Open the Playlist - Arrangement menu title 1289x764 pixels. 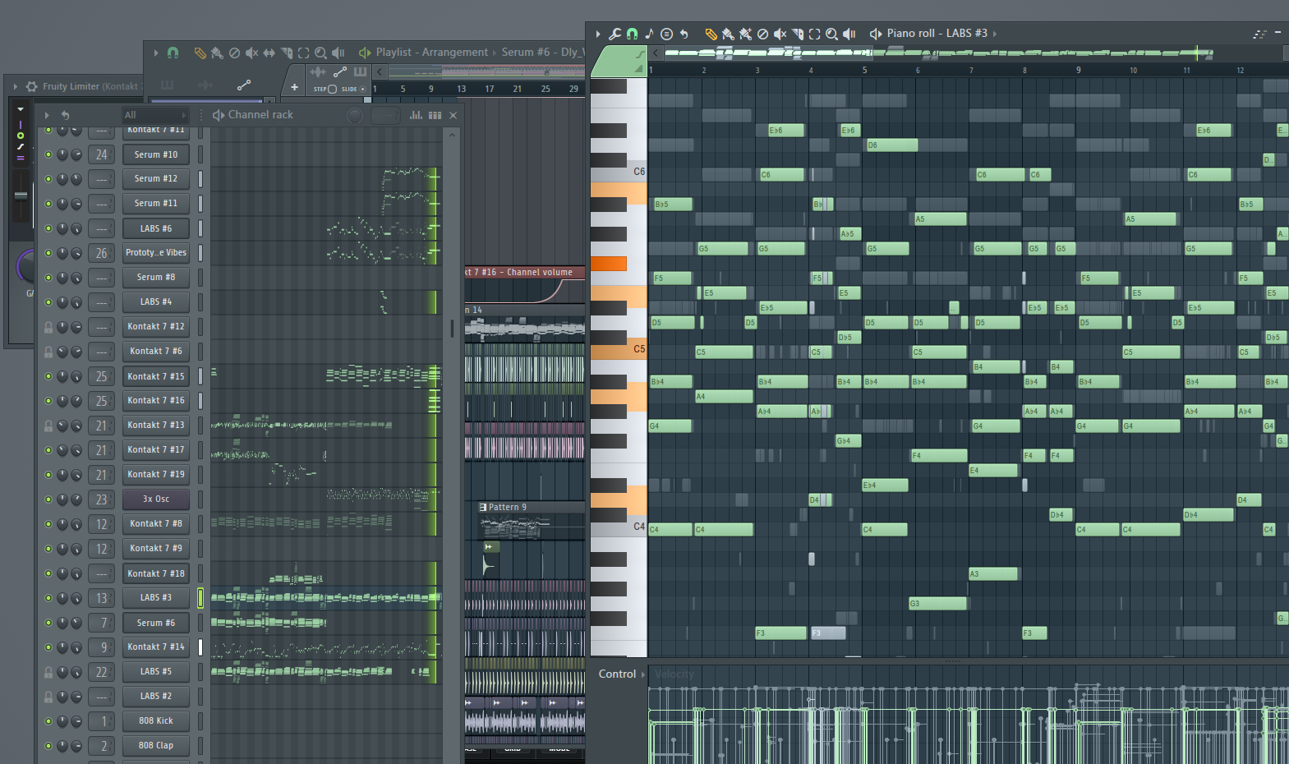click(x=431, y=53)
